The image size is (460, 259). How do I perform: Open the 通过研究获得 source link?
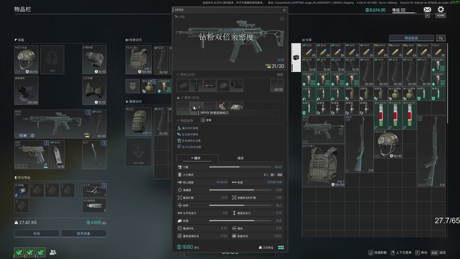point(188,128)
